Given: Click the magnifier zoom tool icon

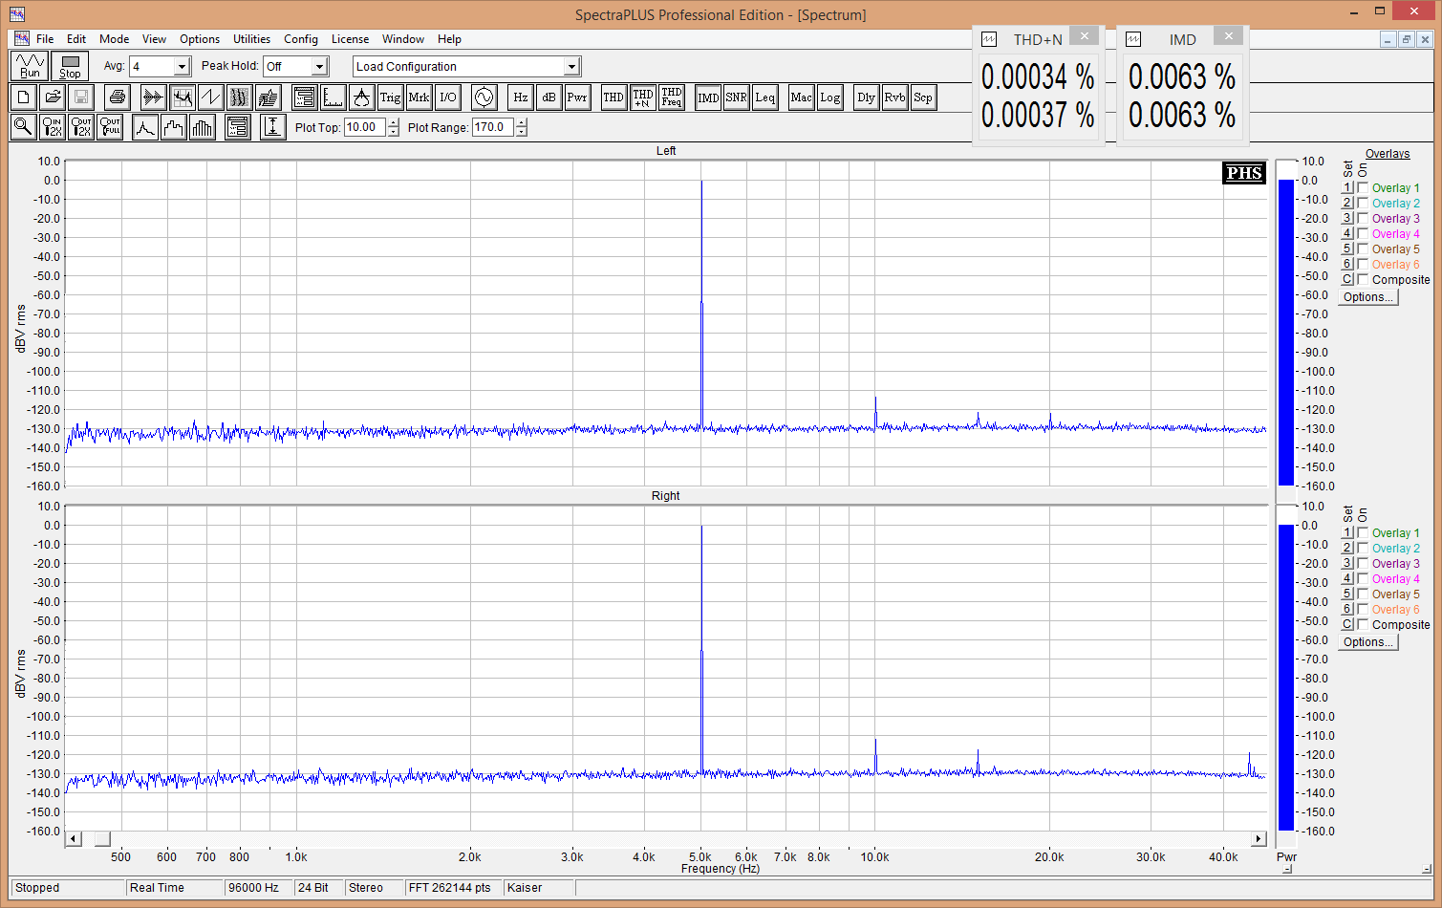Looking at the screenshot, I should pyautogui.click(x=23, y=127).
